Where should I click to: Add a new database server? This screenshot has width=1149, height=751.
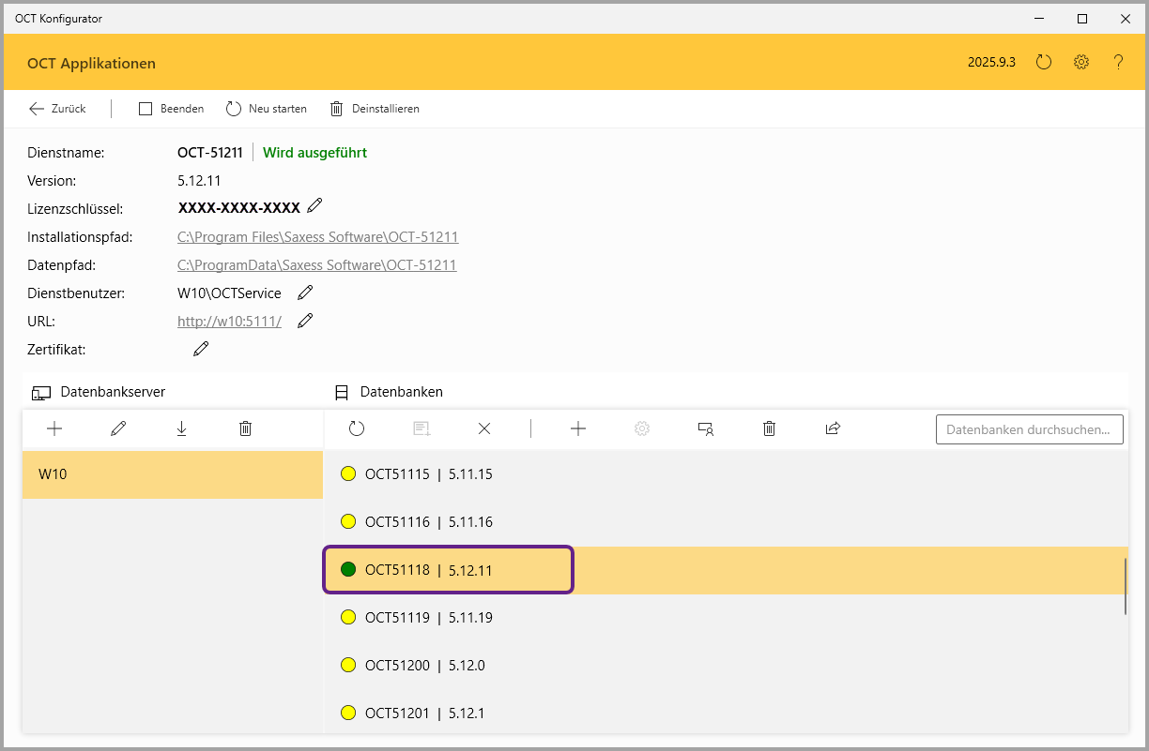pyautogui.click(x=54, y=428)
